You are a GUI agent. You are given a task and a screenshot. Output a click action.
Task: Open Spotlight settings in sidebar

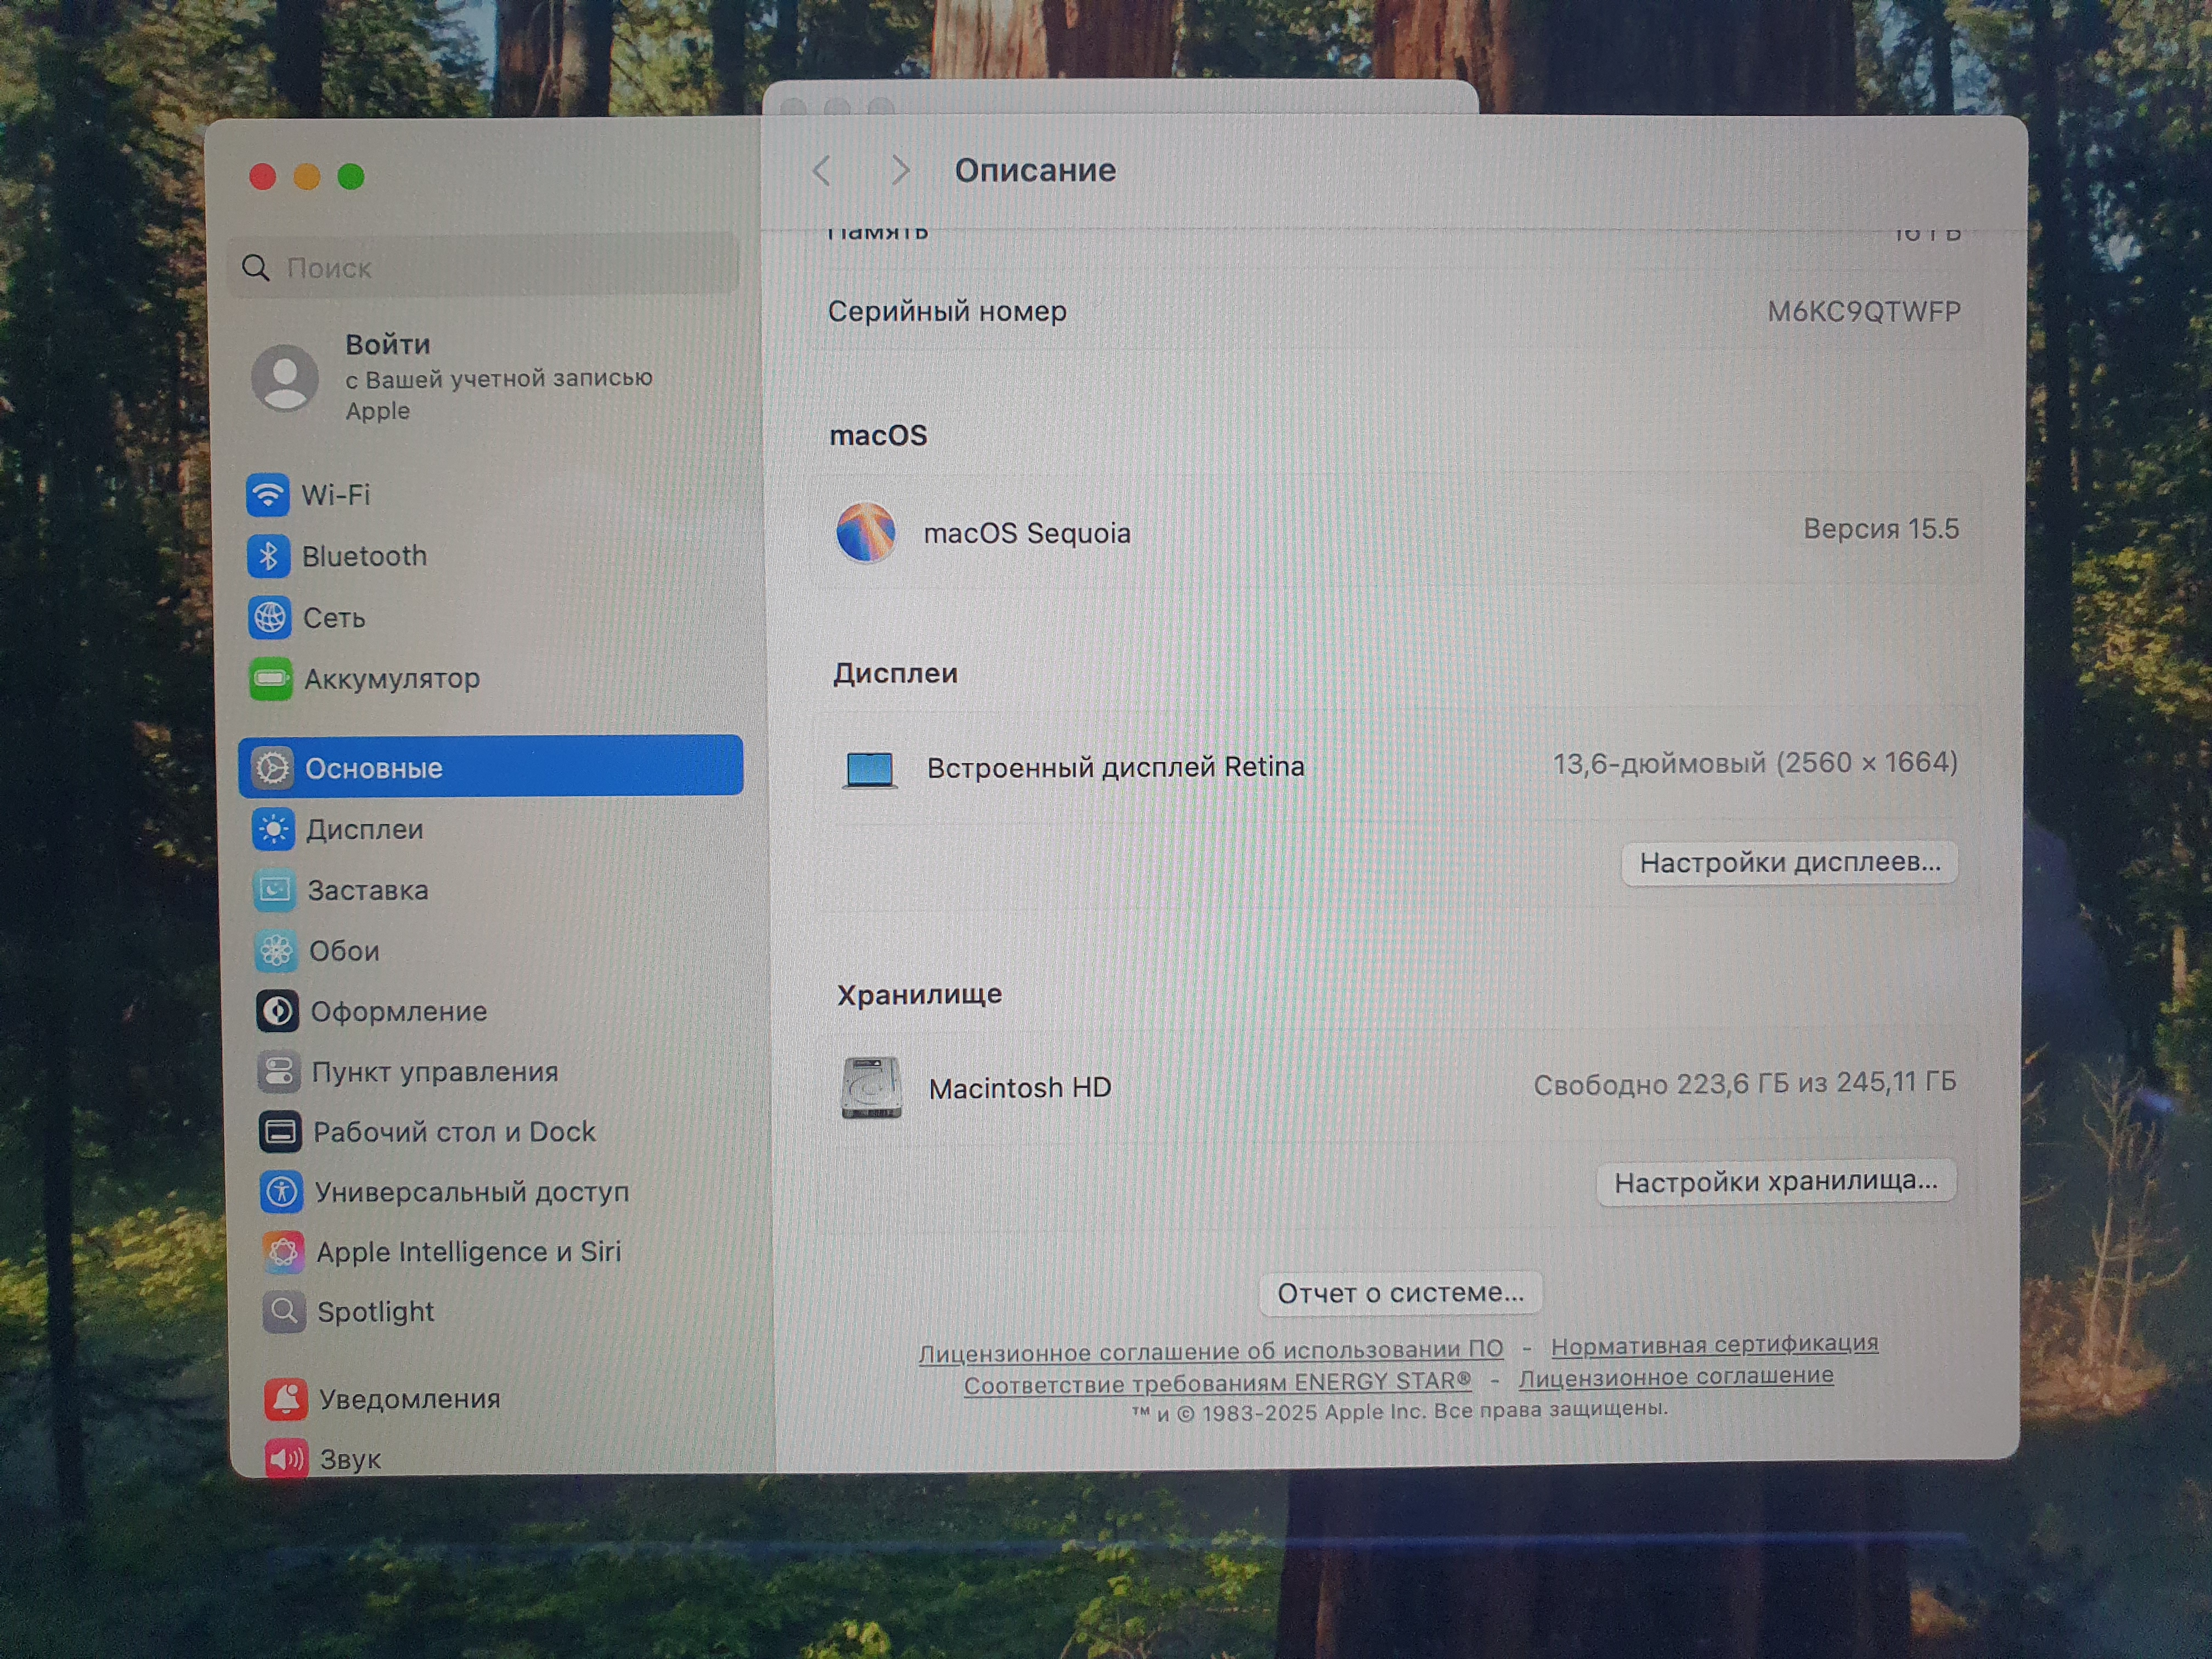click(374, 1312)
